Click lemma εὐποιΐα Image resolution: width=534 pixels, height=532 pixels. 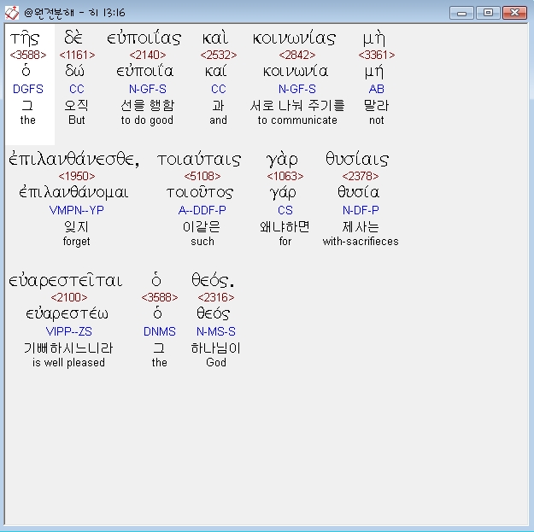145,71
